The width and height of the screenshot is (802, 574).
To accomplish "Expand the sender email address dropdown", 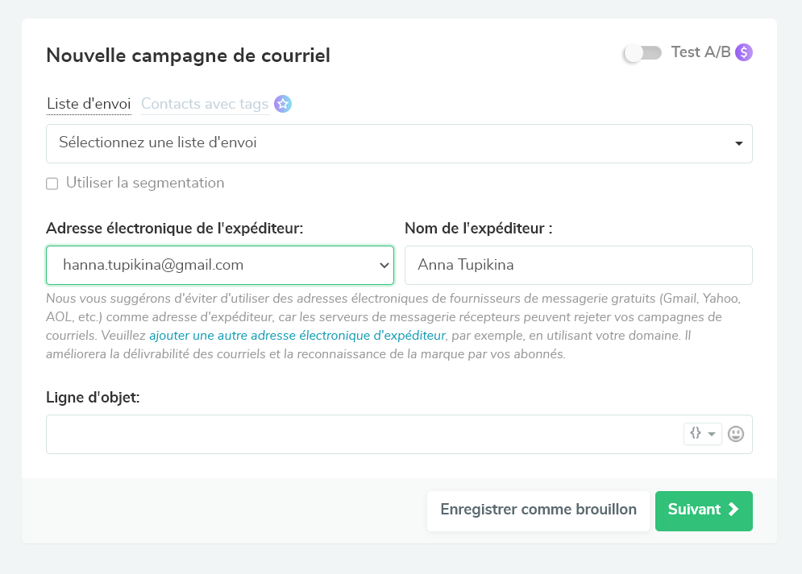I will (x=220, y=265).
